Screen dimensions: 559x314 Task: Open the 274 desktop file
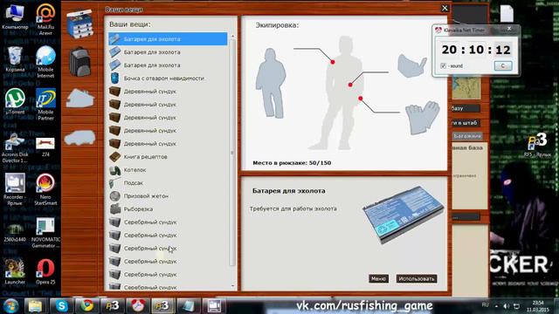(45, 147)
